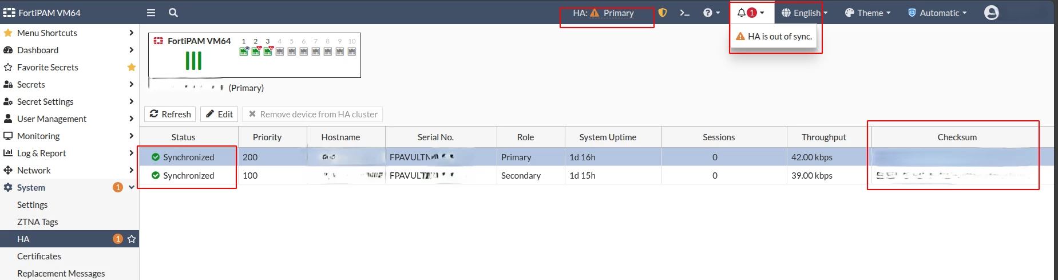Expand the Log & Report chevron

[x=131, y=153]
